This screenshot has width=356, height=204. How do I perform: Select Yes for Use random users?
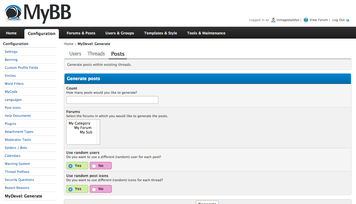click(x=70, y=166)
